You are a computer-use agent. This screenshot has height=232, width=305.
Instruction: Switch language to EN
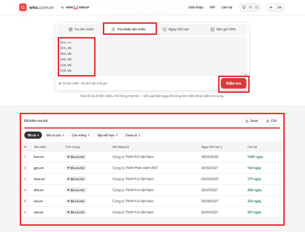pos(279,7)
